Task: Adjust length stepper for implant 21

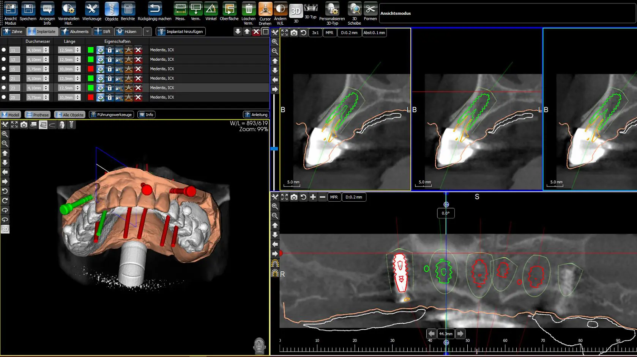Action: [x=77, y=78]
